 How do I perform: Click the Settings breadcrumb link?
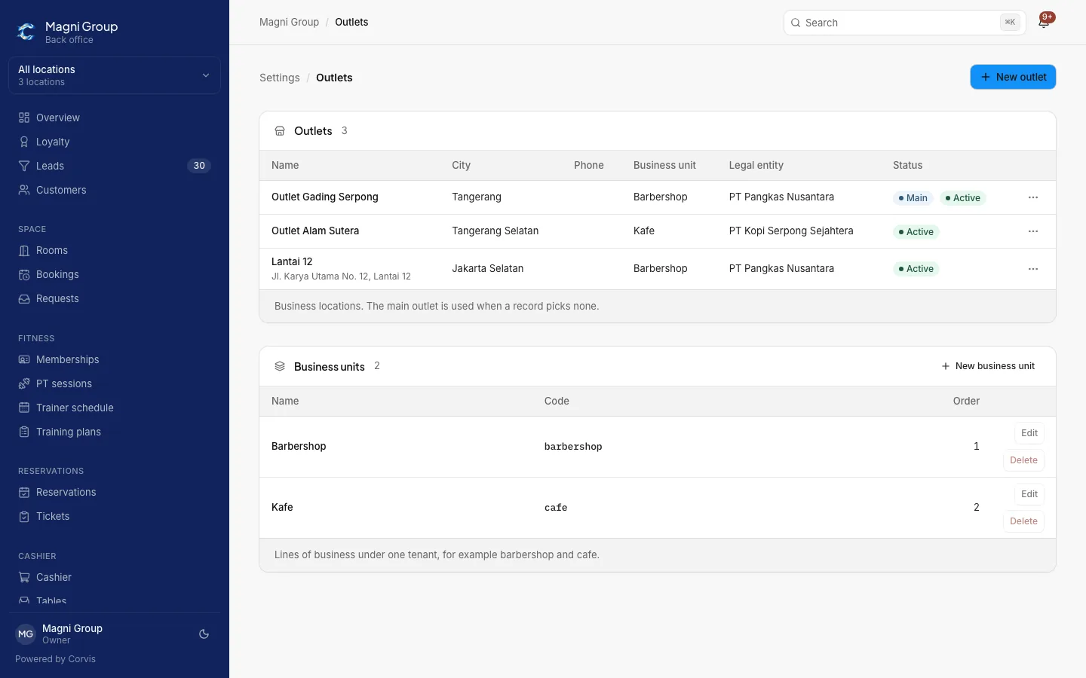pyautogui.click(x=279, y=78)
